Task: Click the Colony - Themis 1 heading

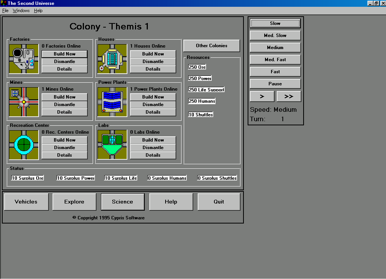Action: [109, 26]
